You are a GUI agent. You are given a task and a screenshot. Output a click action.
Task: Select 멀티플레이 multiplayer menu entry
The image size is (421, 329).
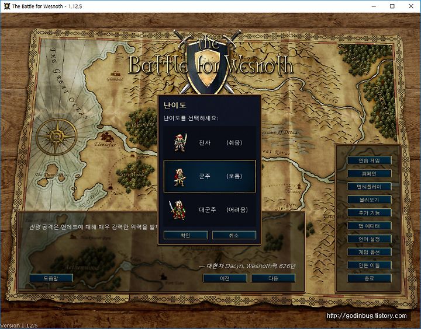coord(370,187)
